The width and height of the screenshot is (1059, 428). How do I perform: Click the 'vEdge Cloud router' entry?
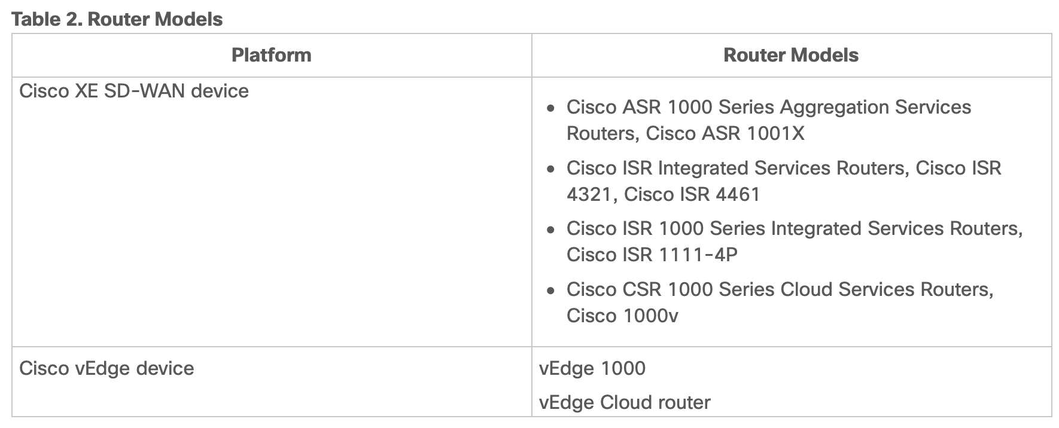point(624,402)
